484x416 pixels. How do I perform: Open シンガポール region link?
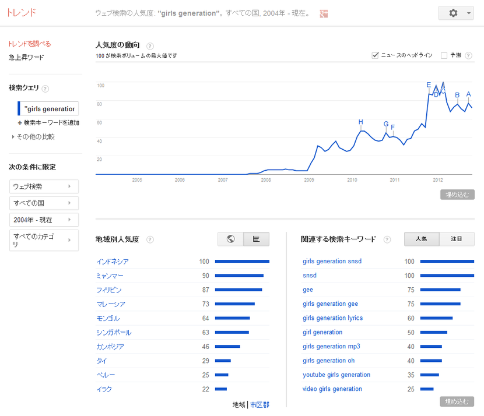114,333
